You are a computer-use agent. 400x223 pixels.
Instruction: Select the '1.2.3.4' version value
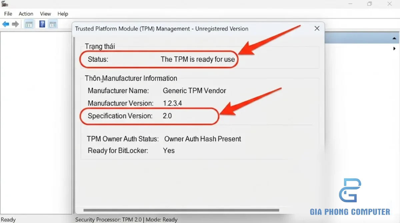click(x=172, y=103)
